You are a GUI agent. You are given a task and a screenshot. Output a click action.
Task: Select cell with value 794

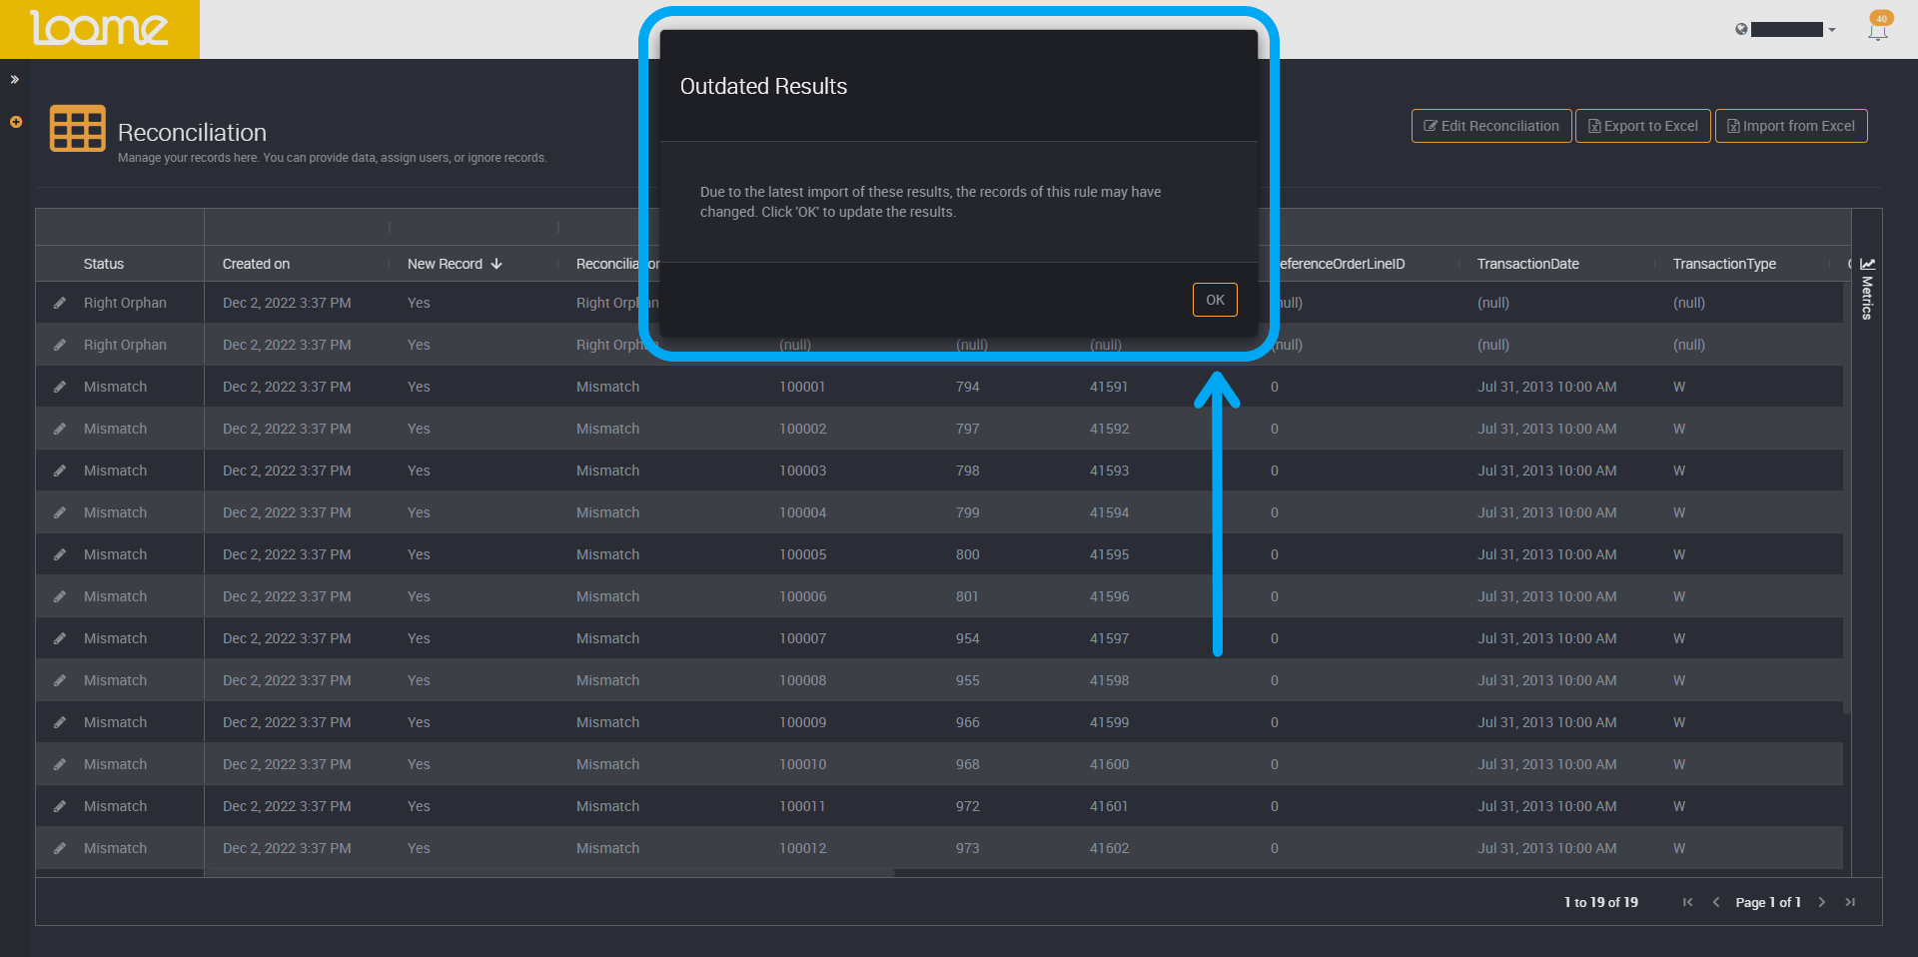point(967,387)
